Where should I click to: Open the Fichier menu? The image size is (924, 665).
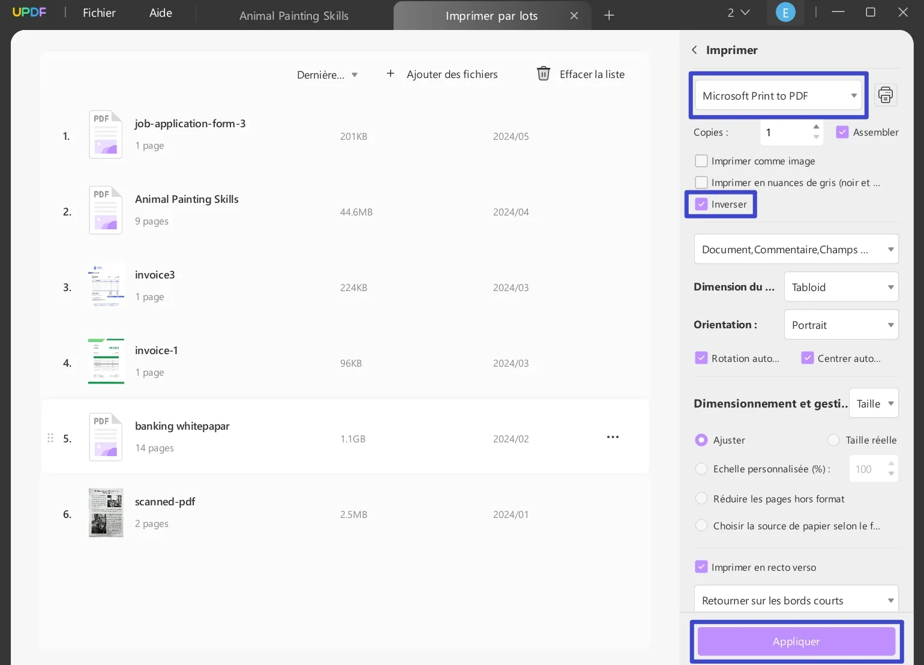coord(99,12)
